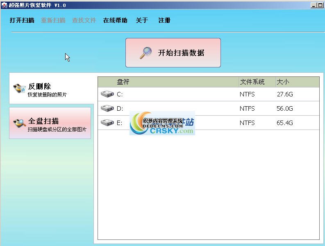This screenshot has height=246, width=325.
Task: Click the magnifying glass scan icon
Action: 145,53
